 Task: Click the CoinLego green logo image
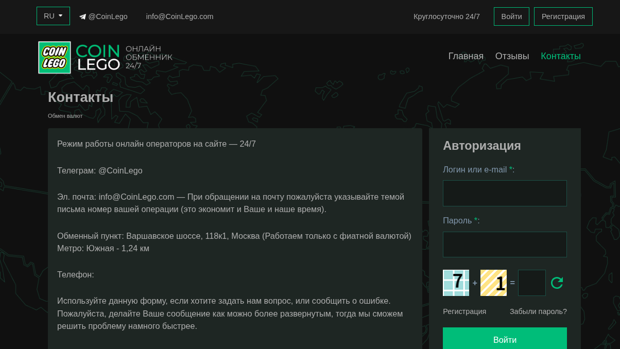[55, 58]
